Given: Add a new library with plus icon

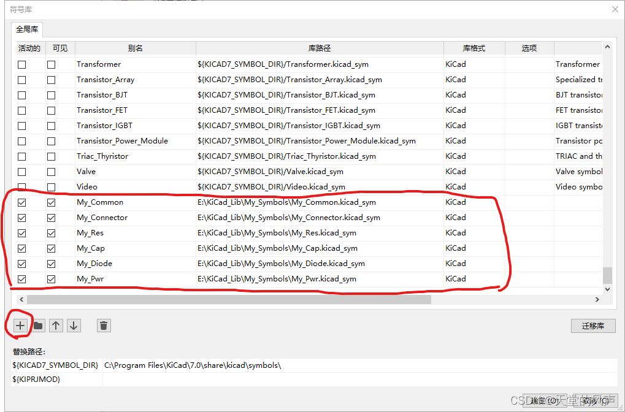Looking at the screenshot, I should (x=20, y=326).
